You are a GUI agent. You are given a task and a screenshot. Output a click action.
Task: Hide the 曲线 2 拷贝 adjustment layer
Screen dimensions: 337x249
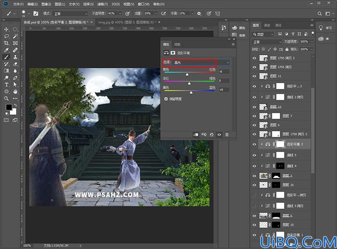point(255,97)
